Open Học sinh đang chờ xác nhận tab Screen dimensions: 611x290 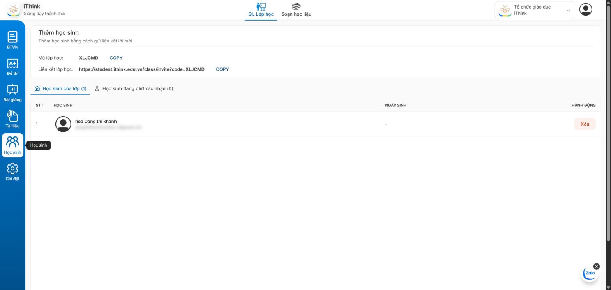(134, 88)
